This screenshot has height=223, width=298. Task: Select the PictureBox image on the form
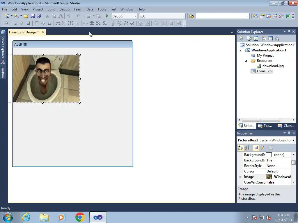46,78
